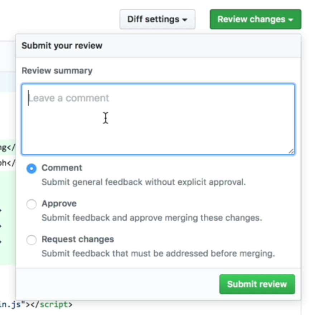Screen dimensions: 310x315
Task: Click the Comment option label text
Action: click(x=62, y=168)
